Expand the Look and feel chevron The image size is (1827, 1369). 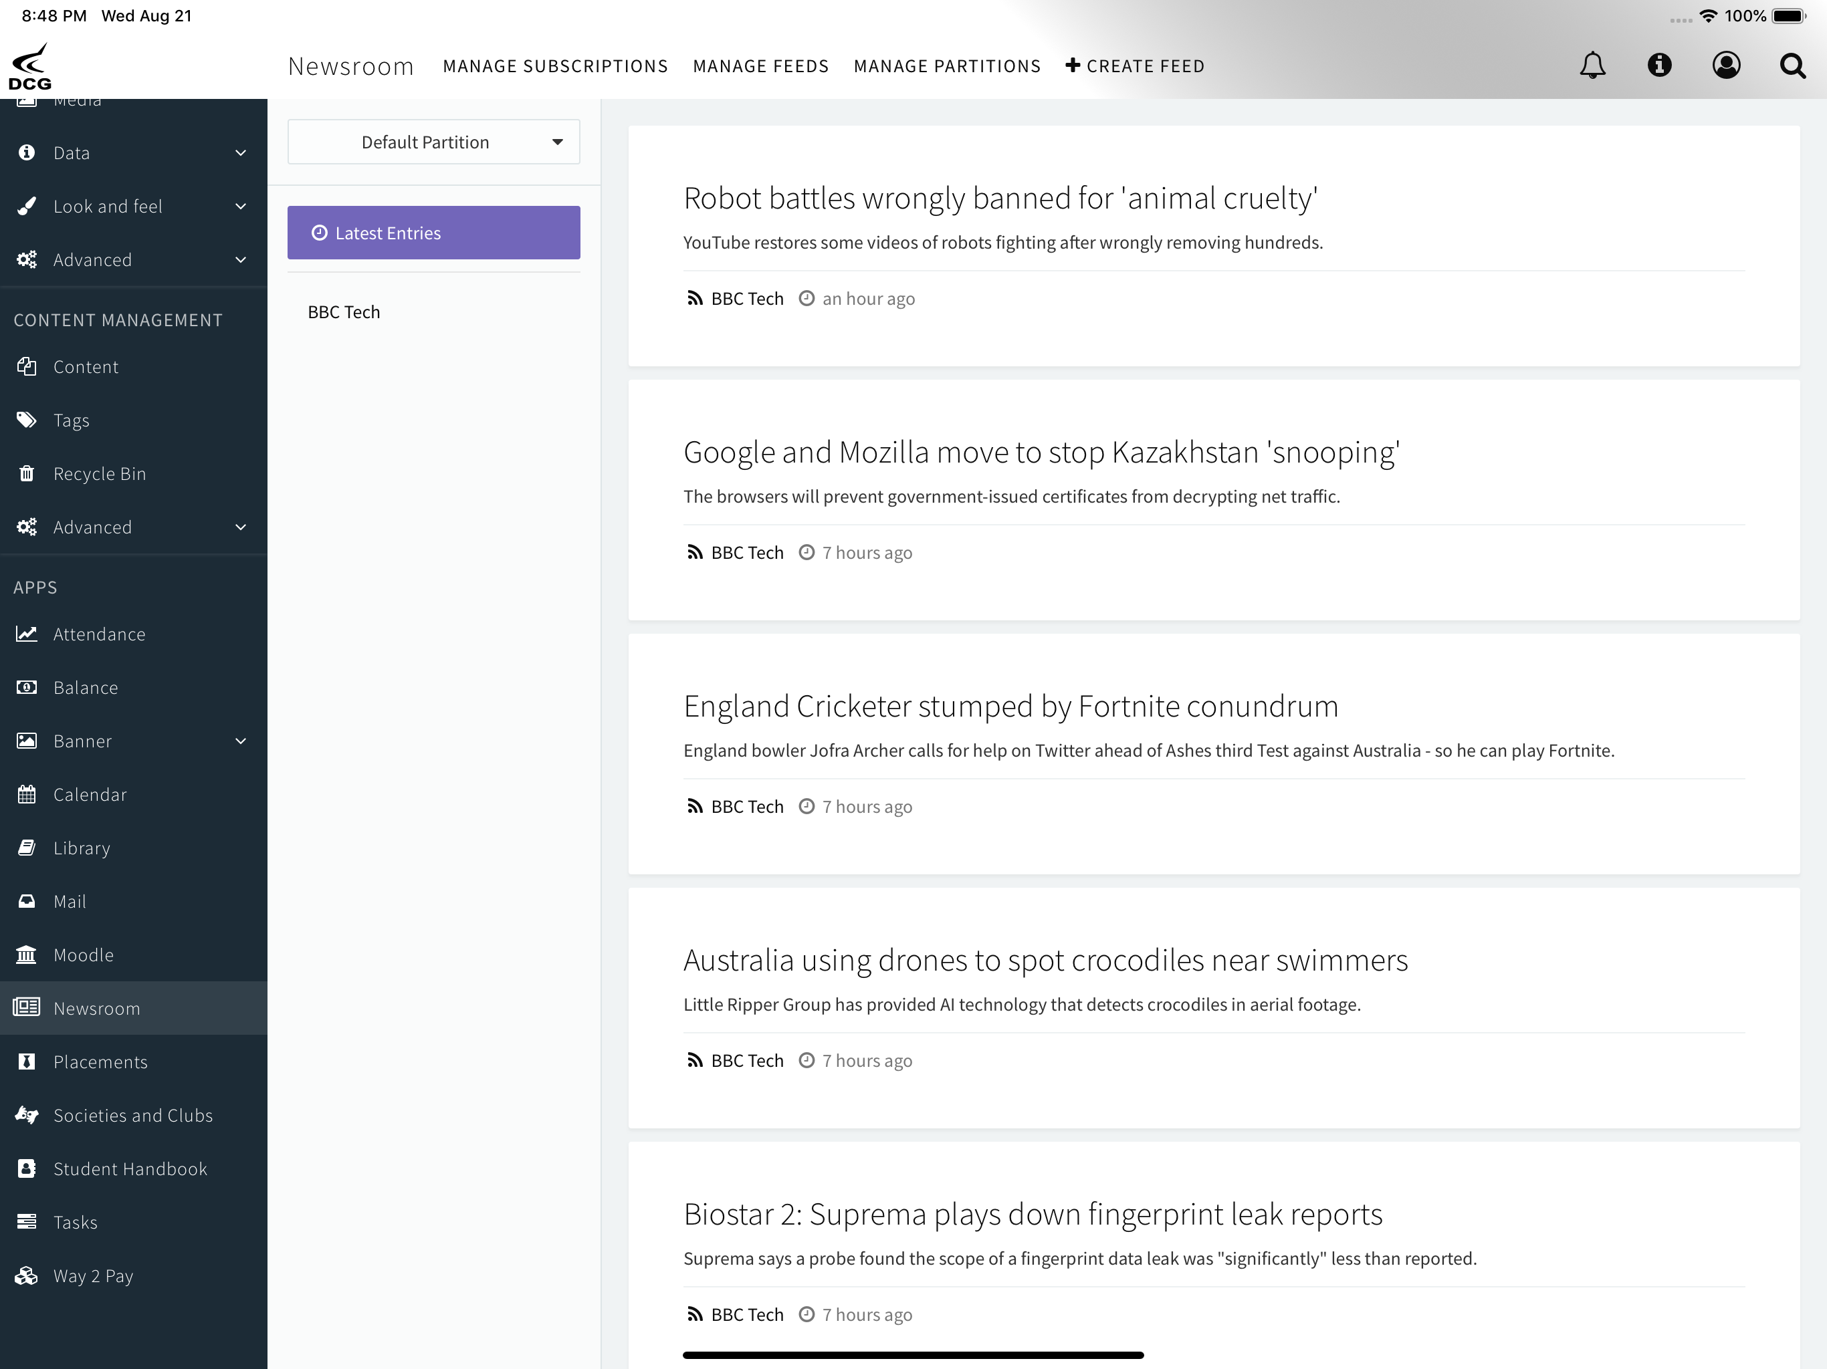[240, 207]
